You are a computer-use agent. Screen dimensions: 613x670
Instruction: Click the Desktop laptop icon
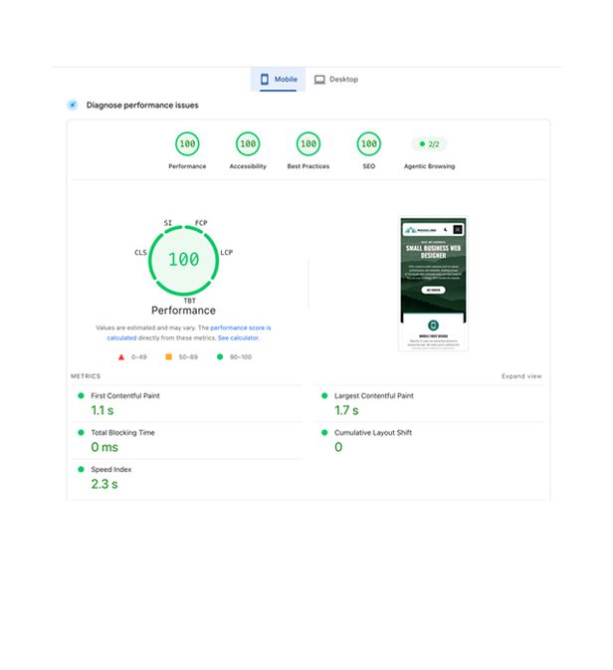coord(319,80)
